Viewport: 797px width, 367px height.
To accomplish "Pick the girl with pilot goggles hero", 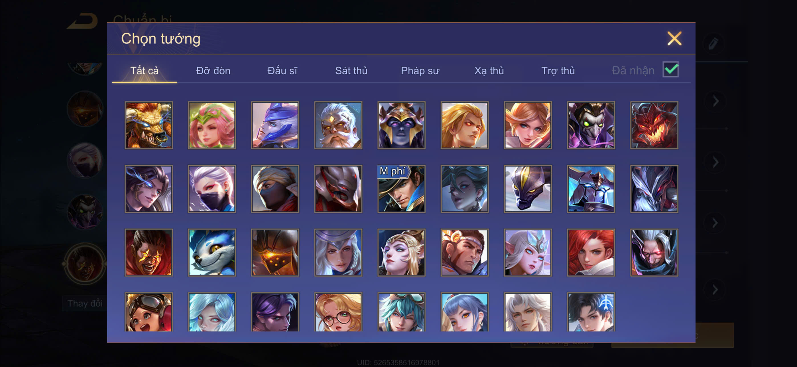I will coord(149,312).
